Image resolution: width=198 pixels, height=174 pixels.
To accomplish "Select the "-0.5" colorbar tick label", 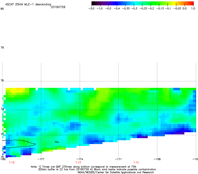I will [x=108, y=9].
